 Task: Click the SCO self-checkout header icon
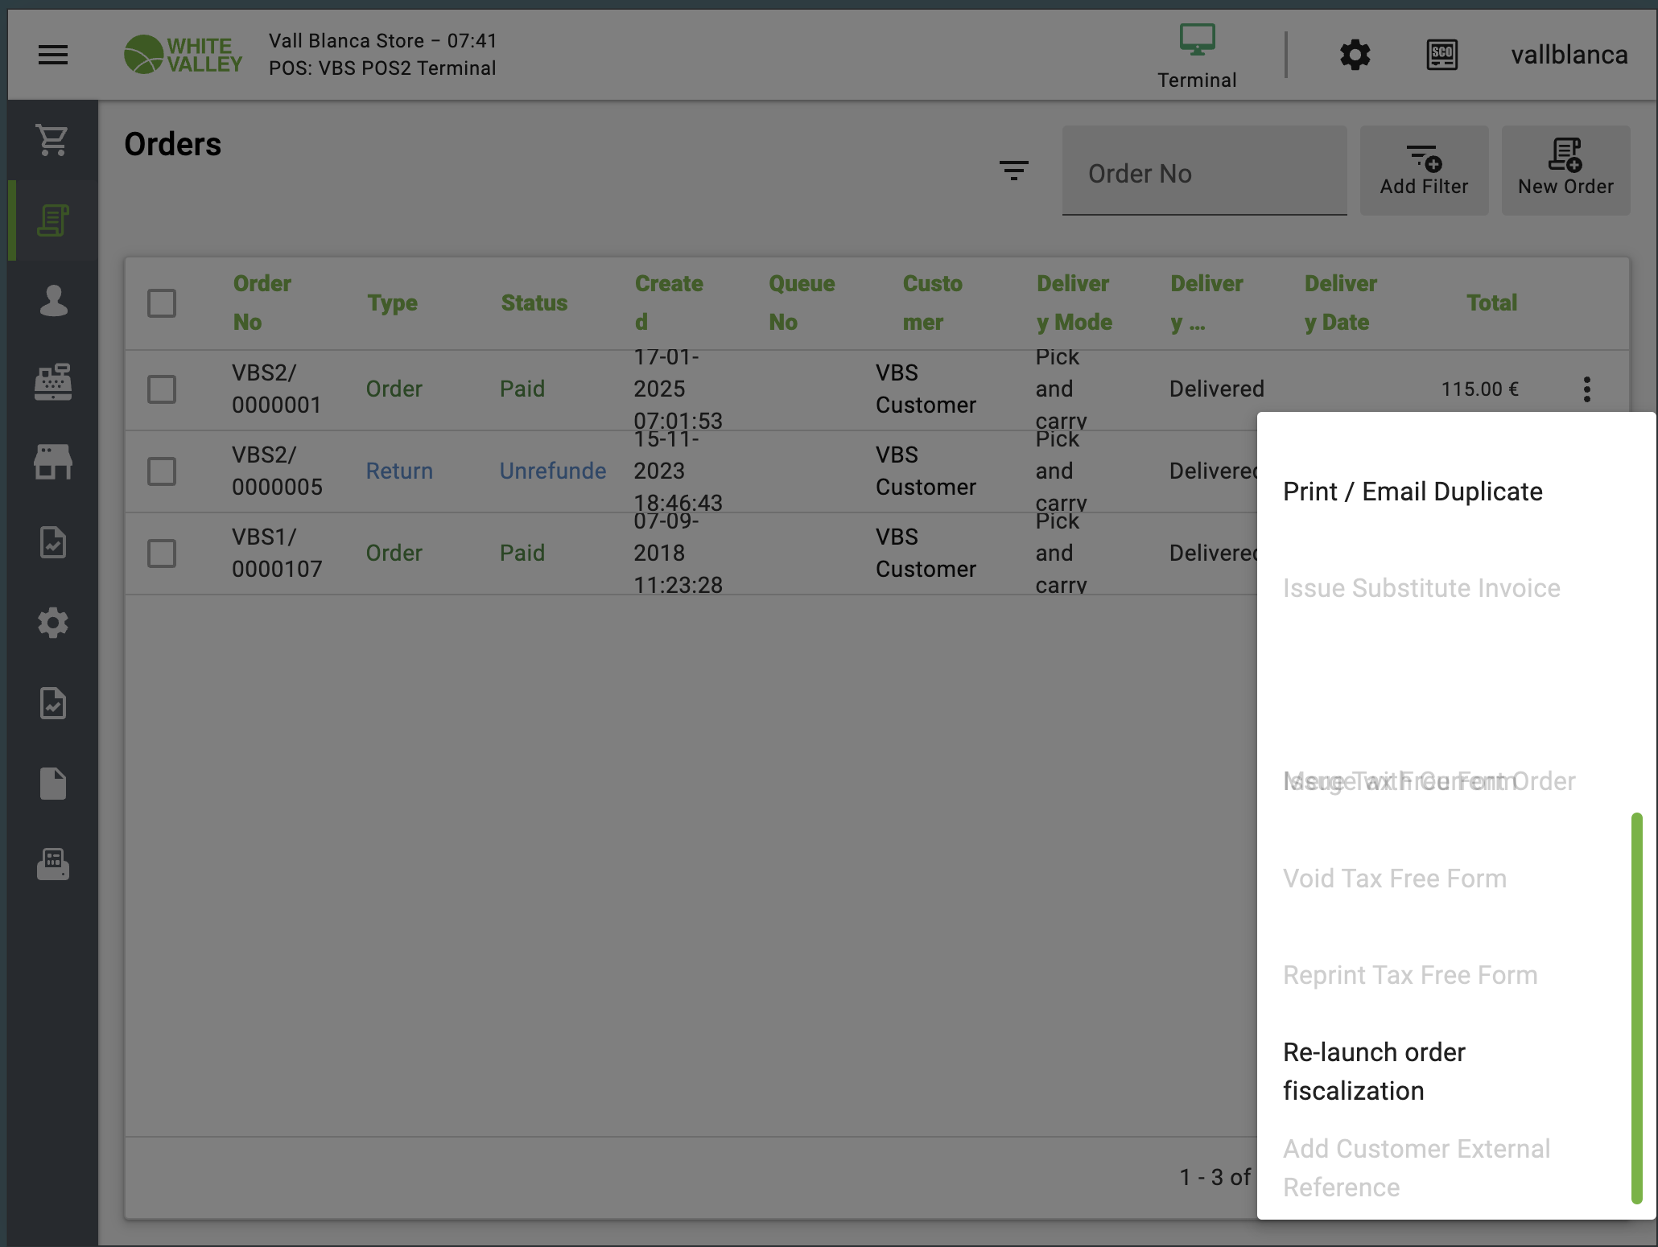pyautogui.click(x=1441, y=55)
